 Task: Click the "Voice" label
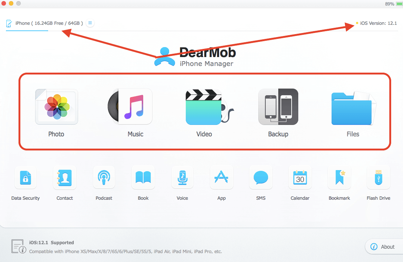pyautogui.click(x=182, y=198)
